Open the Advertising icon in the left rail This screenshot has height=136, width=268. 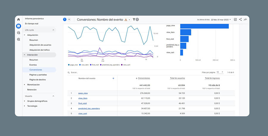click(x=18, y=39)
